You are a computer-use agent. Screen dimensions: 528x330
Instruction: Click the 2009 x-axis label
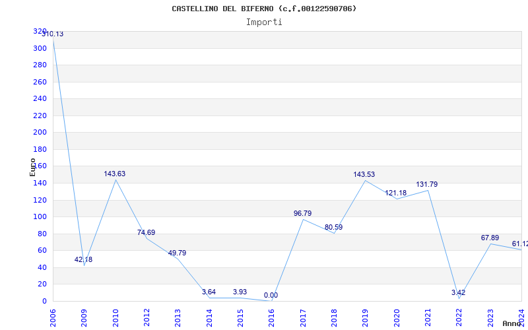[x=84, y=318]
